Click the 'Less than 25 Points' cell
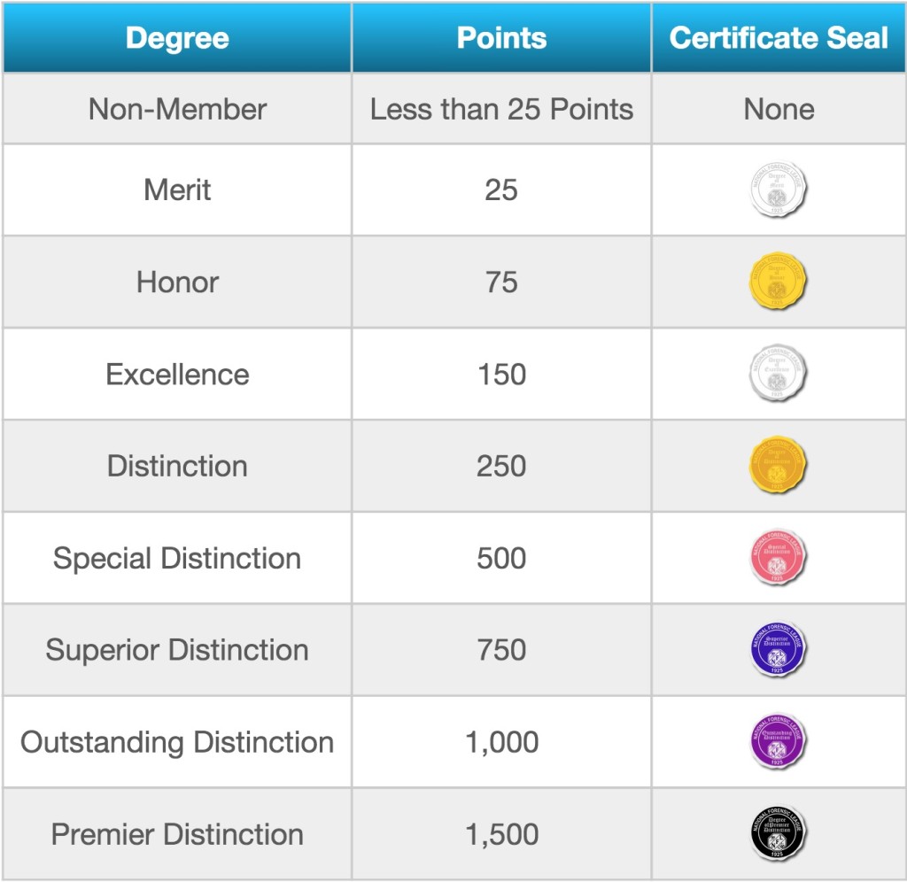This screenshot has width=907, height=882. point(501,109)
